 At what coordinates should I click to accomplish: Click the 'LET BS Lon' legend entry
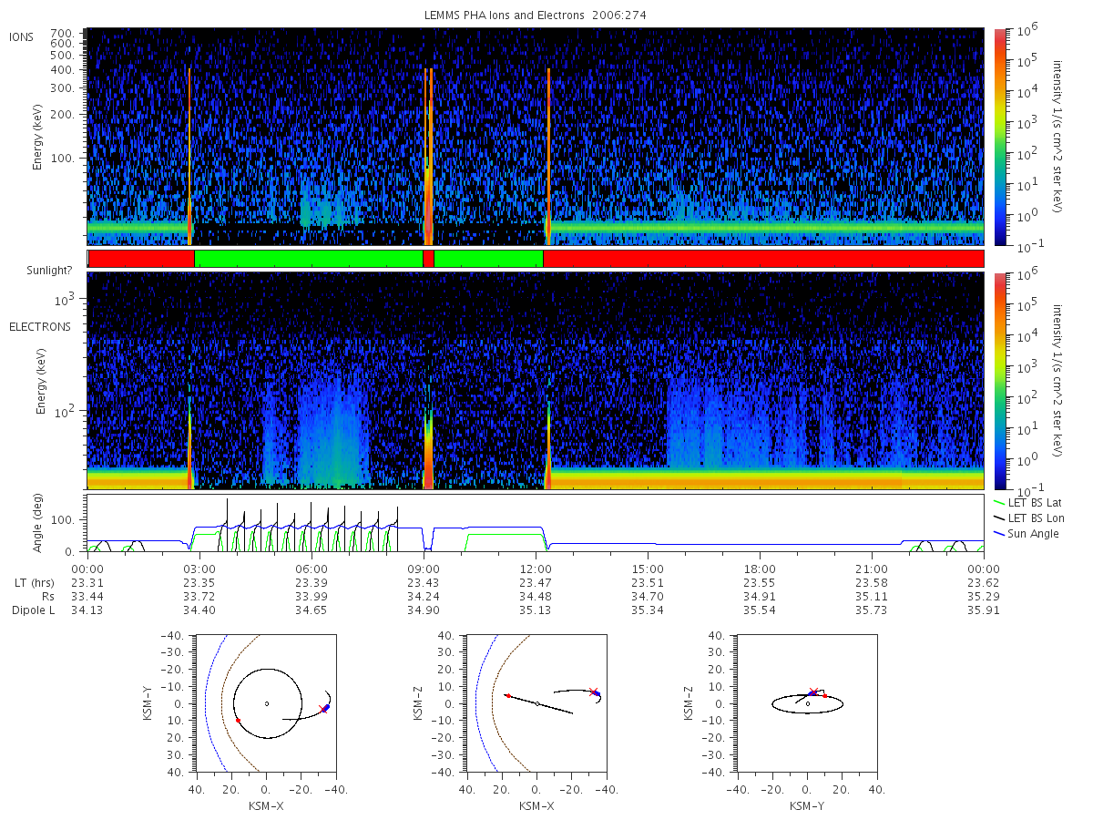click(1027, 518)
